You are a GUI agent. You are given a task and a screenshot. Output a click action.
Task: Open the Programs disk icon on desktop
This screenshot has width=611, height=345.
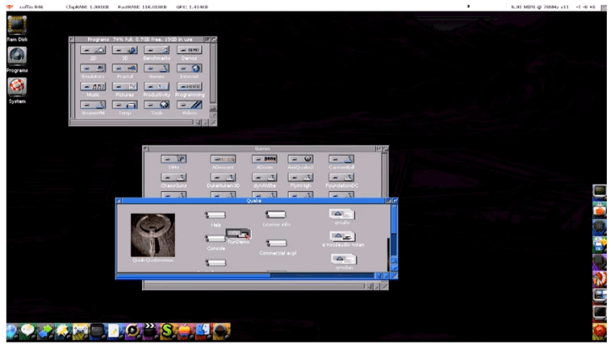tap(16, 56)
